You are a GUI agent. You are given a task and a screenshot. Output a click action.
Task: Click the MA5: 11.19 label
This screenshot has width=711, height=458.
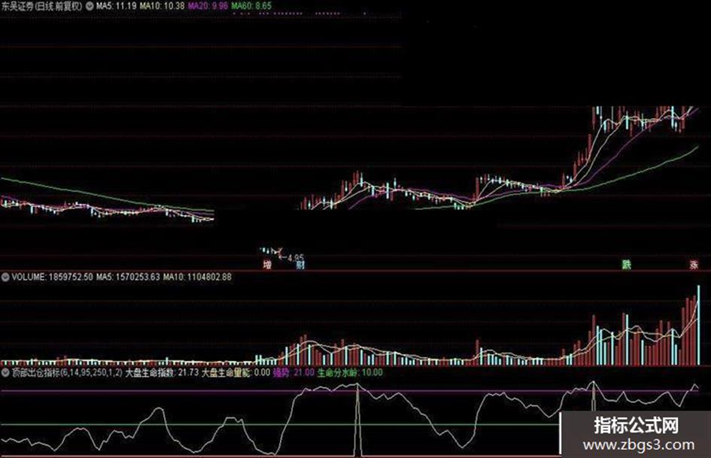tap(116, 6)
